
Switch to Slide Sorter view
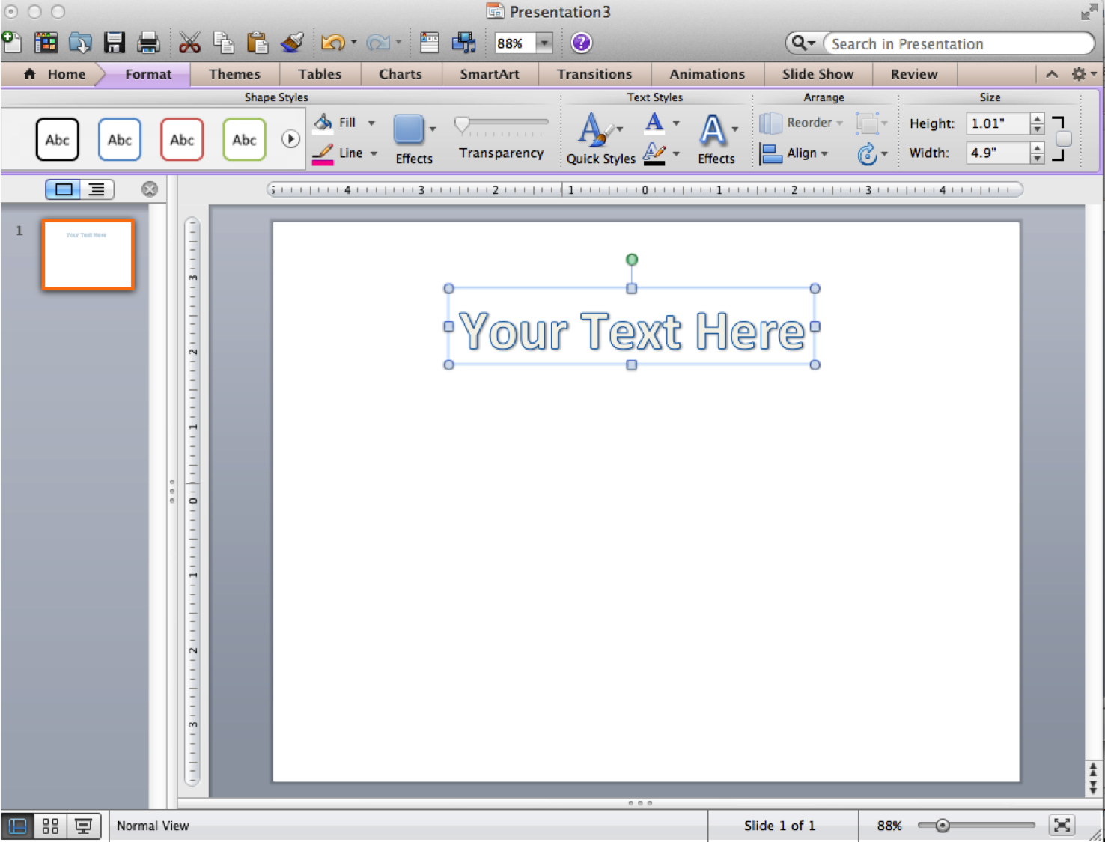tap(49, 825)
